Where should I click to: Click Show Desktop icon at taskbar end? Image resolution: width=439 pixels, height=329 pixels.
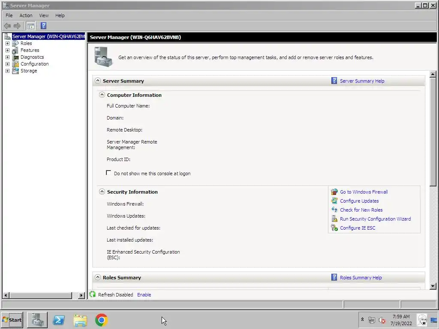434,320
